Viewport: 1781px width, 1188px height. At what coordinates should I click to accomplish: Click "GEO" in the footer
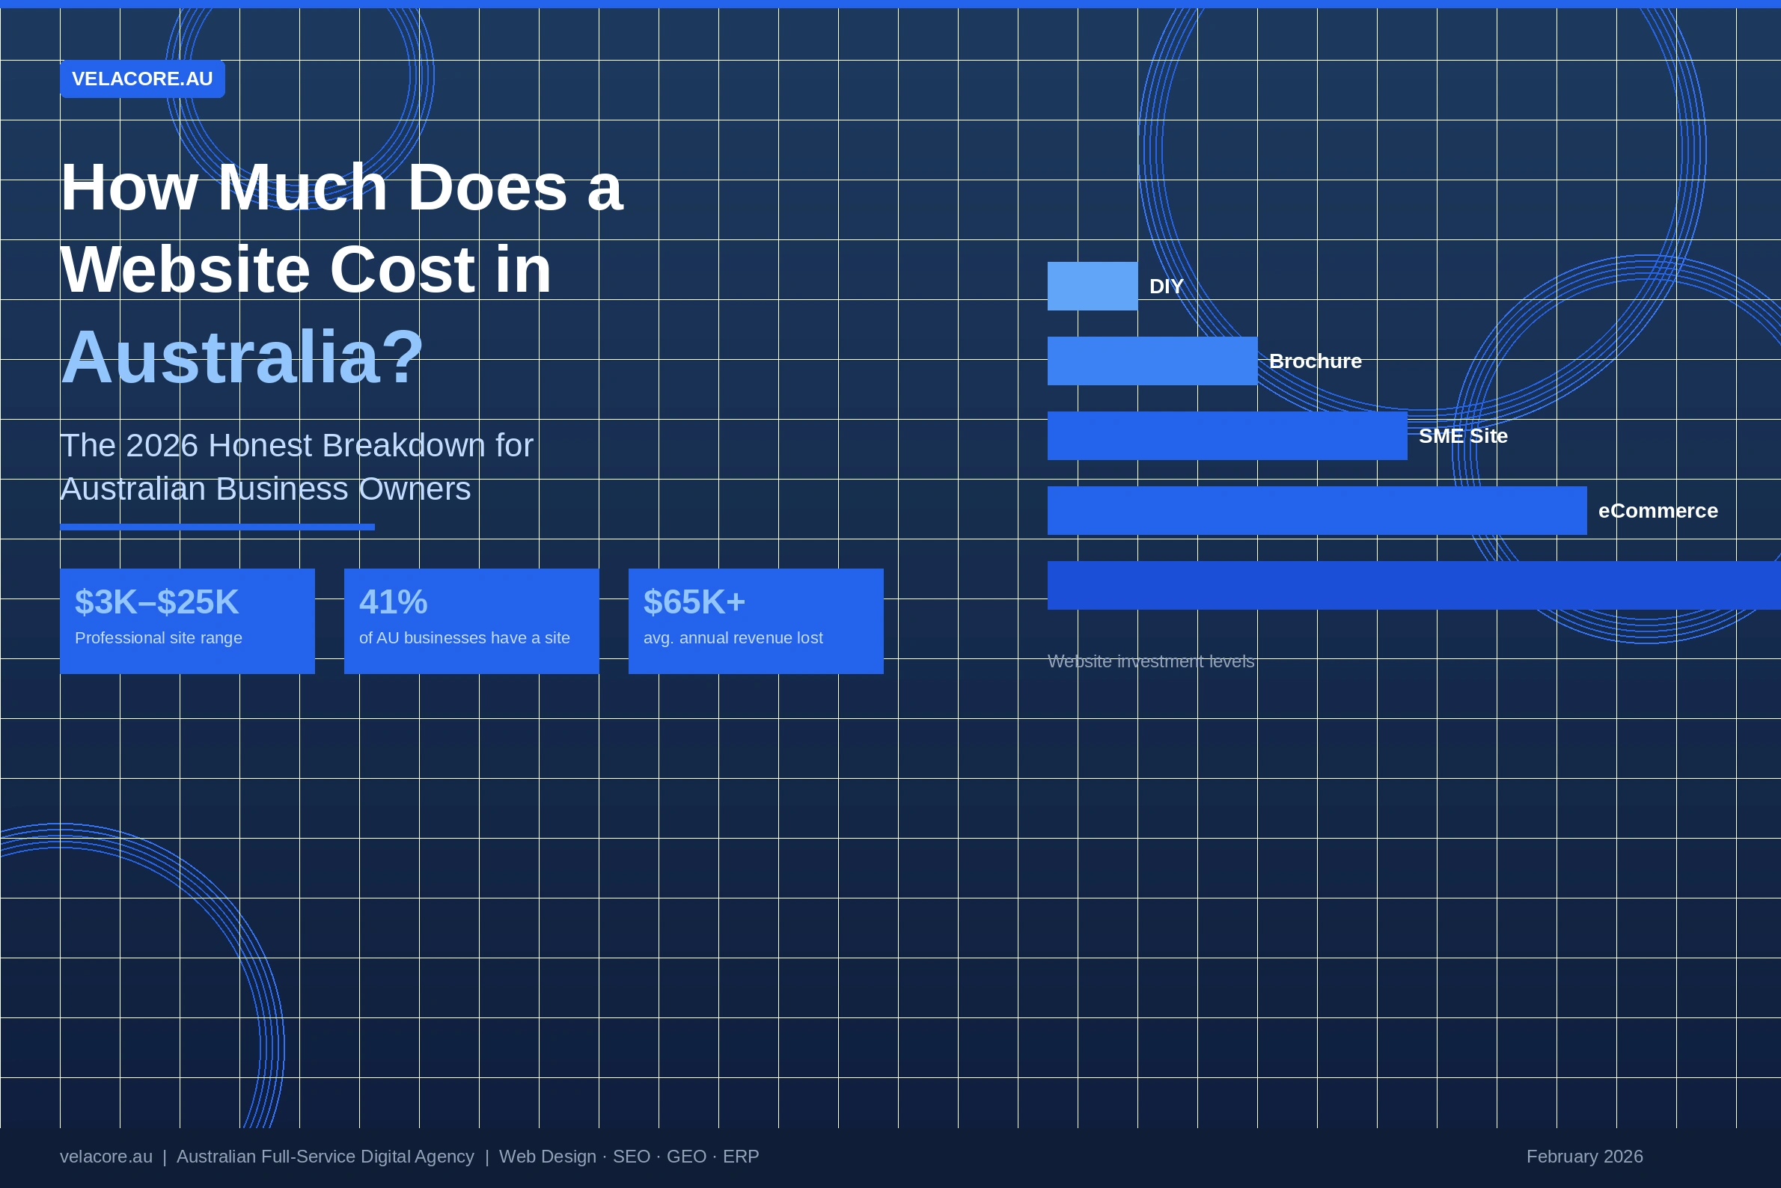pyautogui.click(x=686, y=1156)
